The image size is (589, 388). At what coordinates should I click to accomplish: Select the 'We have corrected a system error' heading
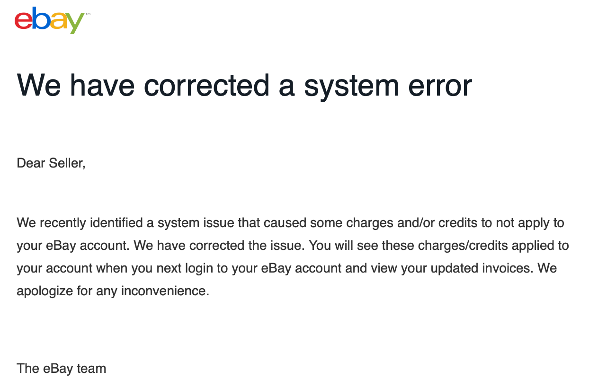click(x=244, y=85)
